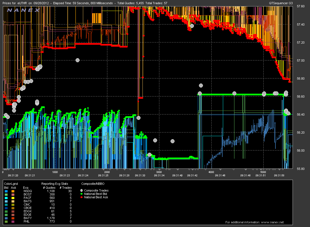Click the NSDQ ask color swatch
This screenshot has width=310, height=227.
12,191
